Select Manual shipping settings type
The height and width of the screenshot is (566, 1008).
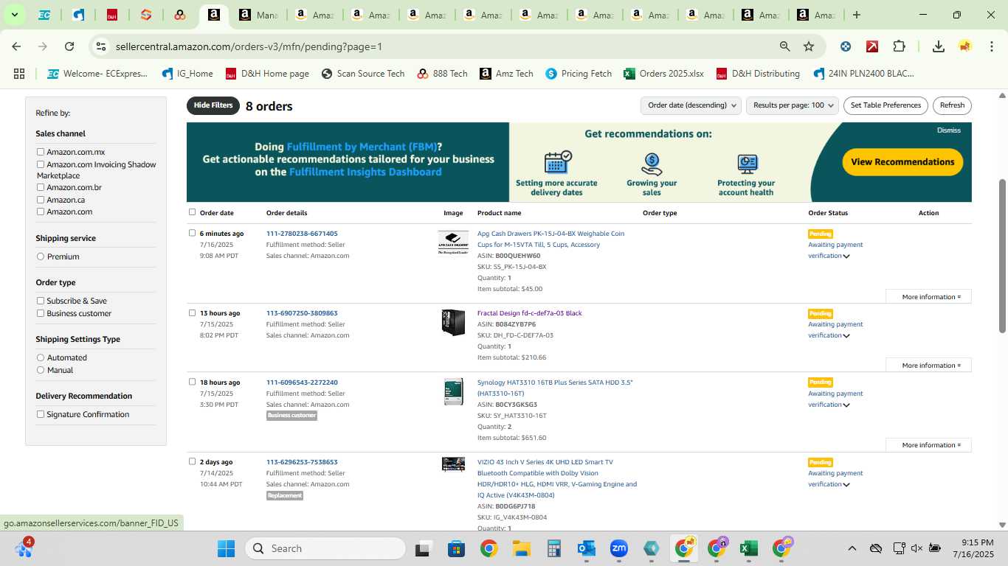point(41,370)
